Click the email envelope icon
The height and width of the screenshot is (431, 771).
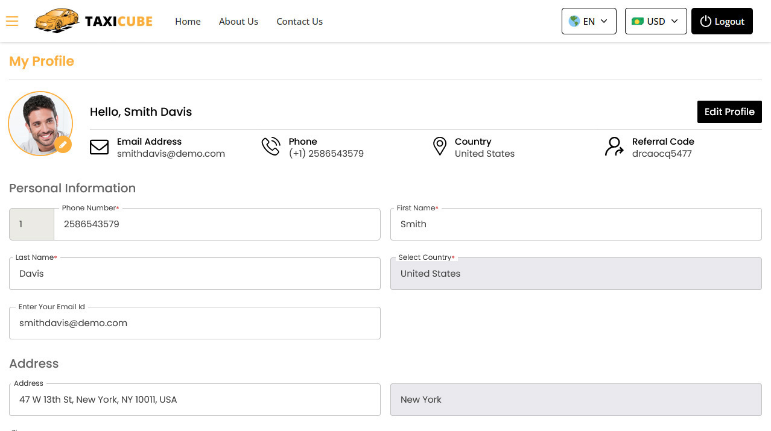point(99,147)
